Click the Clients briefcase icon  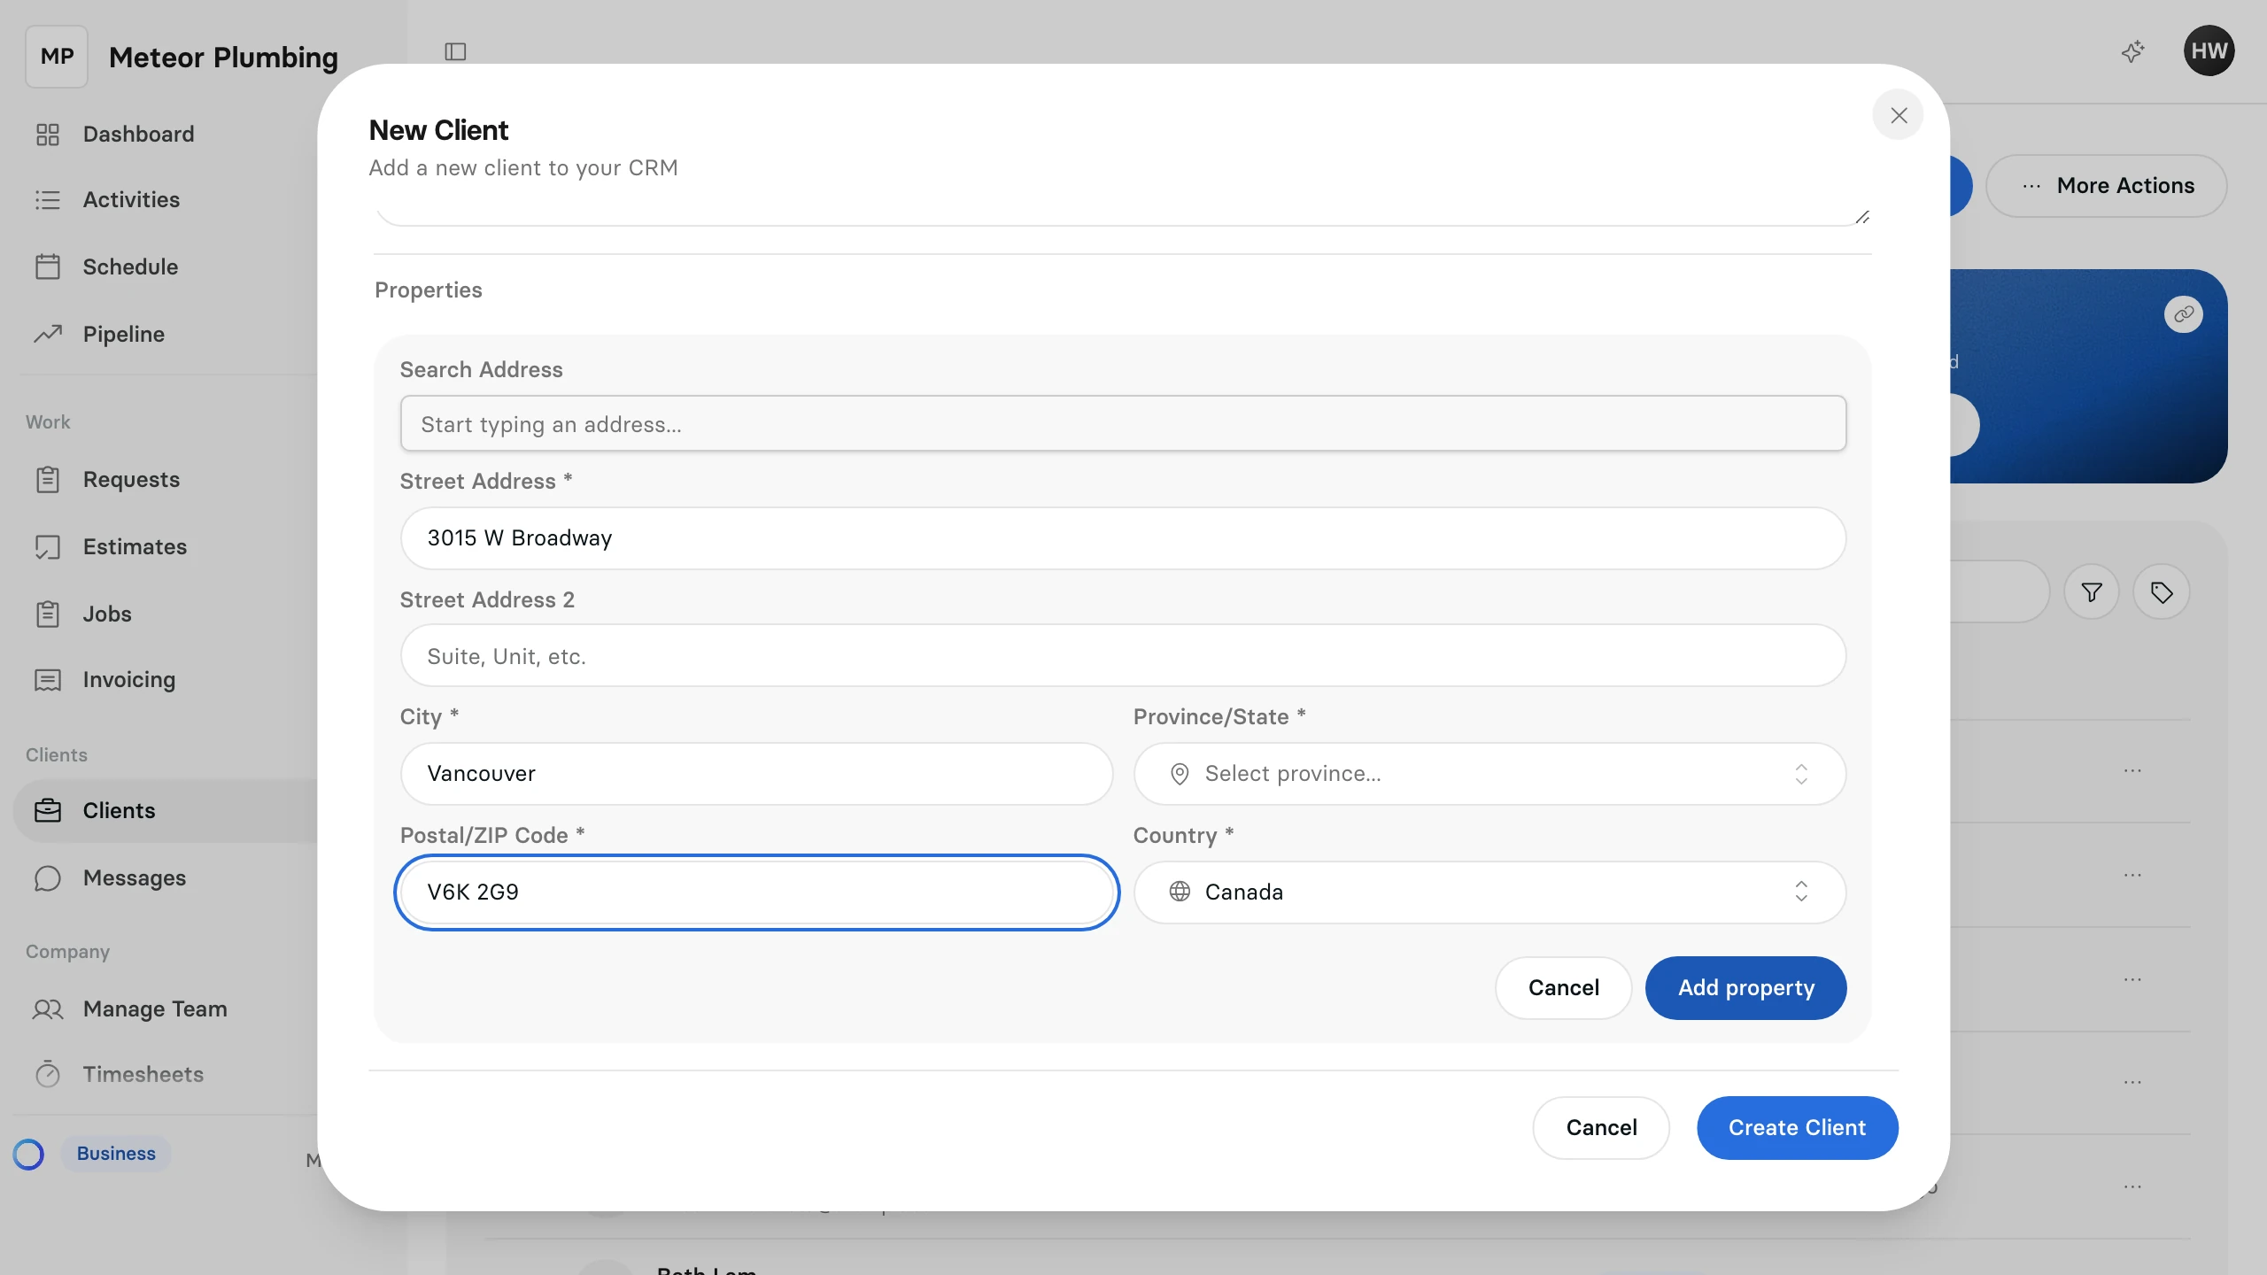(48, 810)
